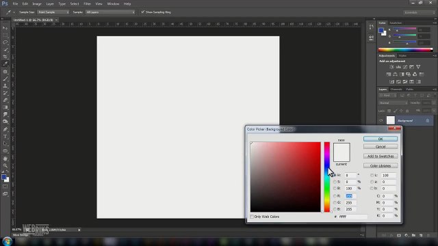Select the Path Selection tool
Screen dimensions: 438x246
pyautogui.click(x=5, y=143)
